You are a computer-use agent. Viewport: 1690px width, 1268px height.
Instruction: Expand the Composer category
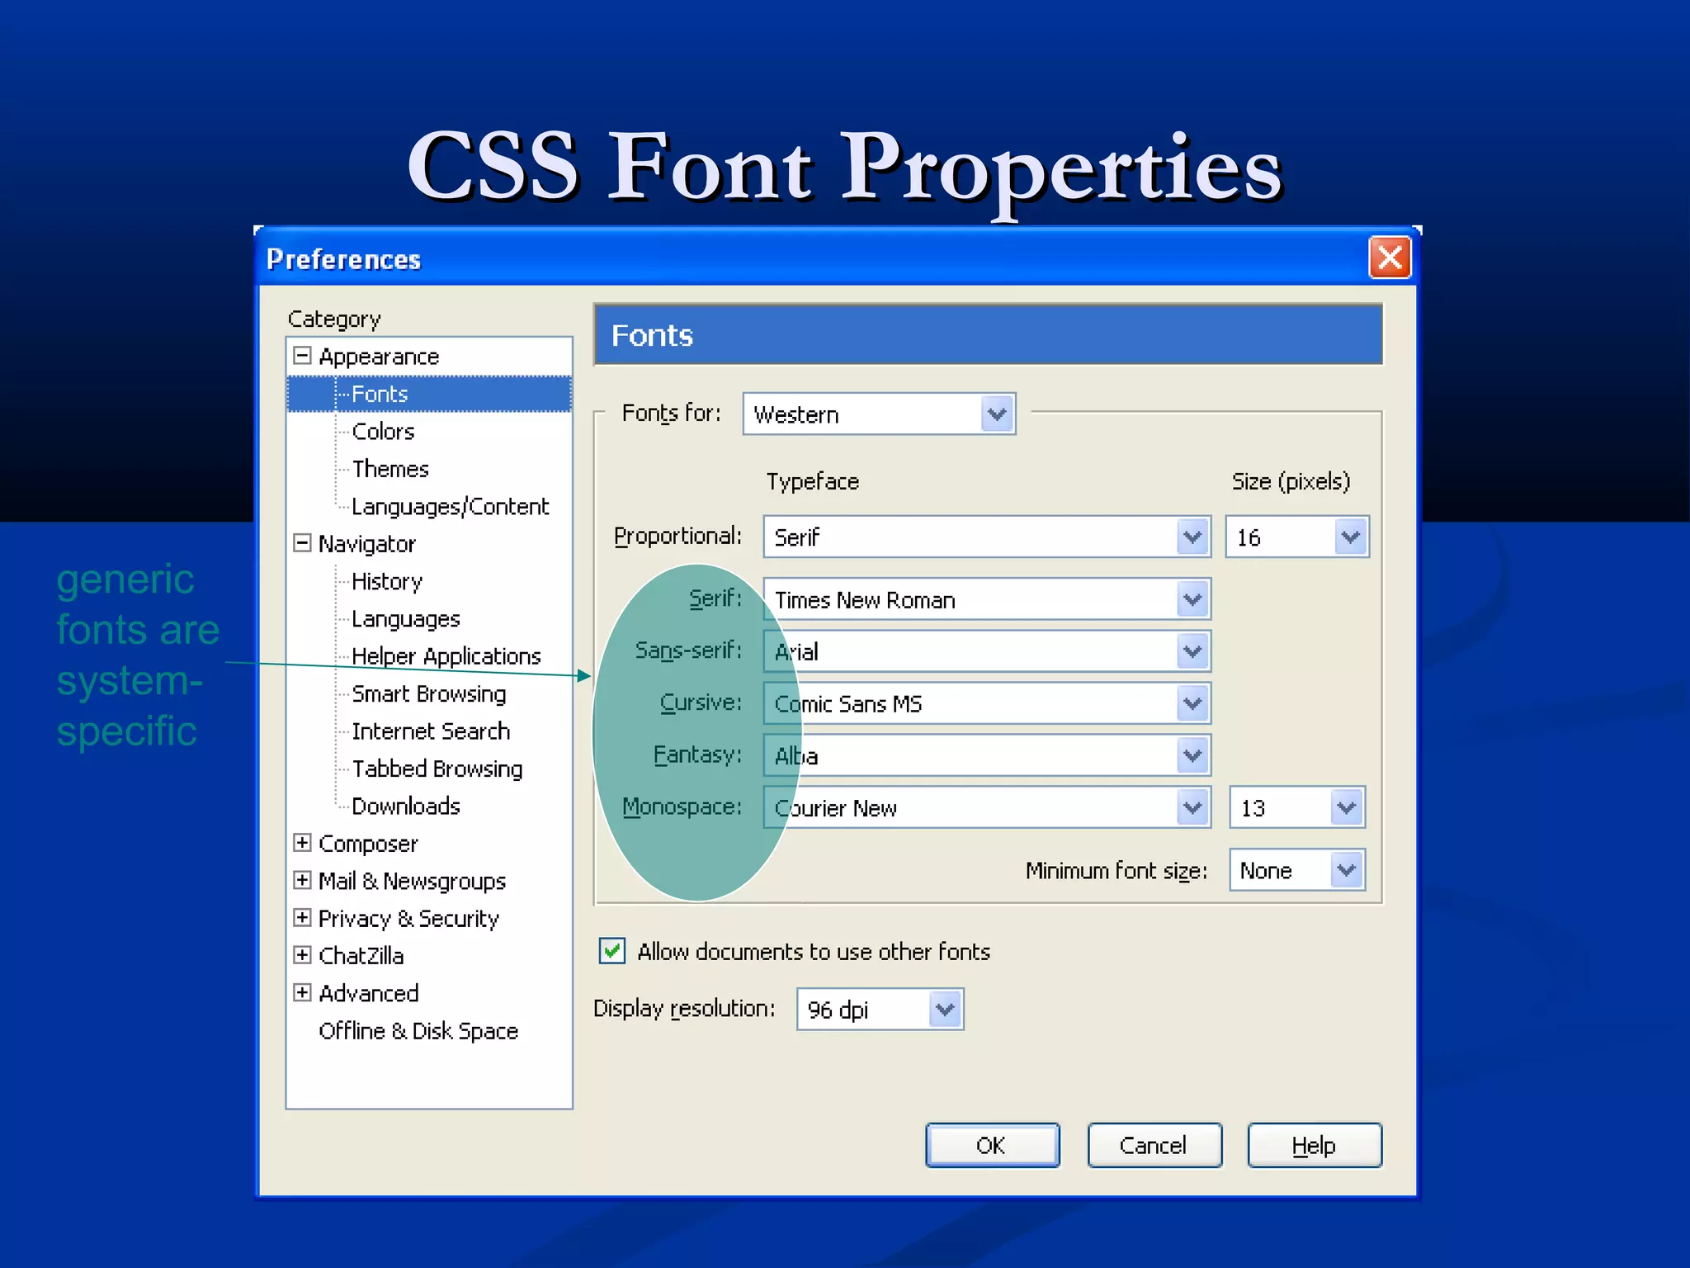click(302, 843)
